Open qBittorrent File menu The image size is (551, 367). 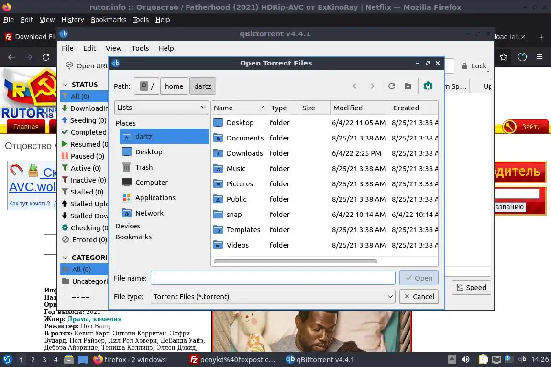(67, 48)
